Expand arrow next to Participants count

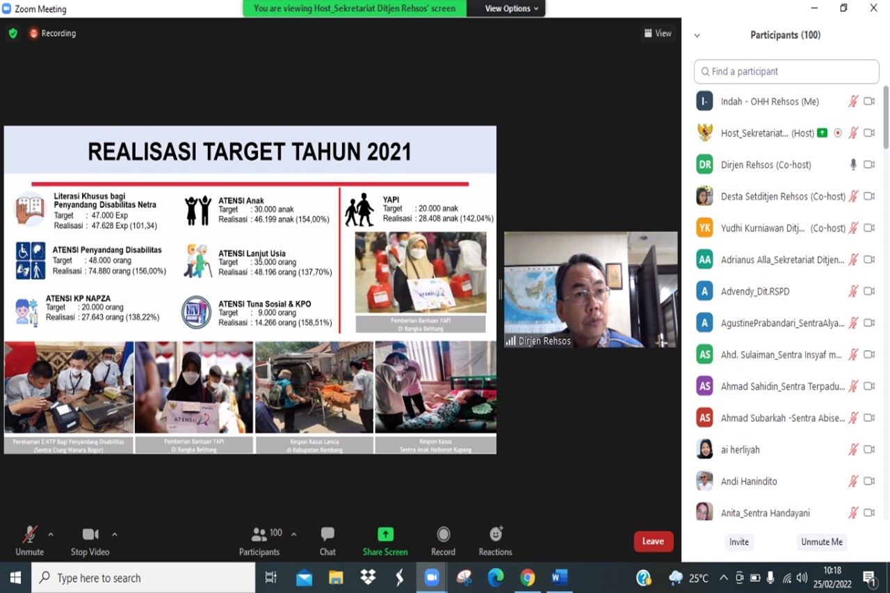(x=293, y=535)
